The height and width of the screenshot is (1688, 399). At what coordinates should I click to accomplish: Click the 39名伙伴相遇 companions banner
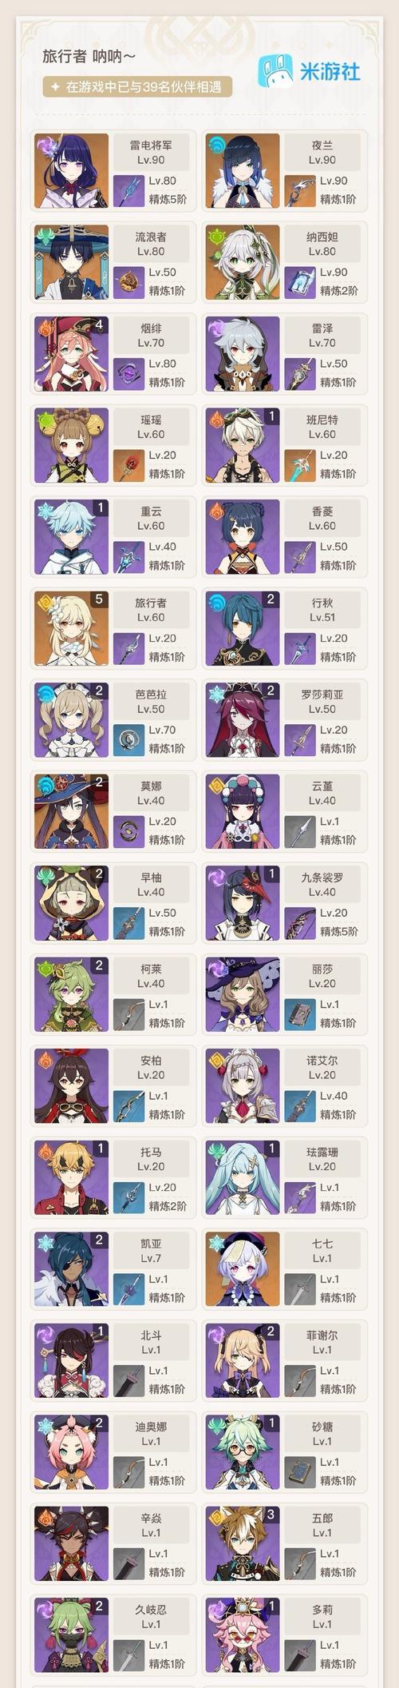[x=137, y=86]
